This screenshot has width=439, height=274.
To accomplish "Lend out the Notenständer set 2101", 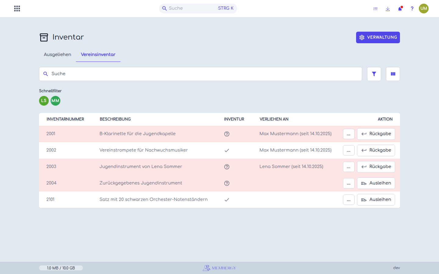I will tap(376, 200).
